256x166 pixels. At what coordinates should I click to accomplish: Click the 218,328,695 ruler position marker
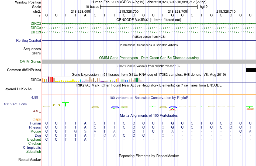81,11
